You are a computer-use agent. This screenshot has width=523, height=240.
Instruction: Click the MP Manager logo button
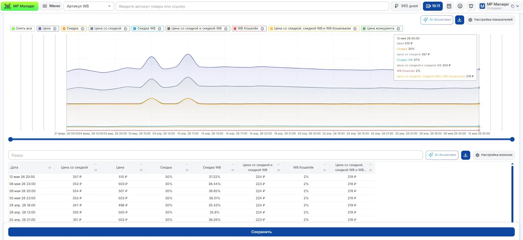pyautogui.click(x=20, y=6)
